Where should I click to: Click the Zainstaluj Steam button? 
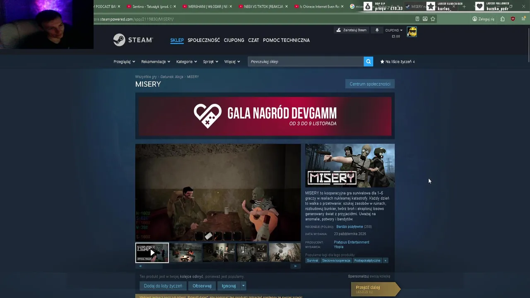click(x=352, y=30)
